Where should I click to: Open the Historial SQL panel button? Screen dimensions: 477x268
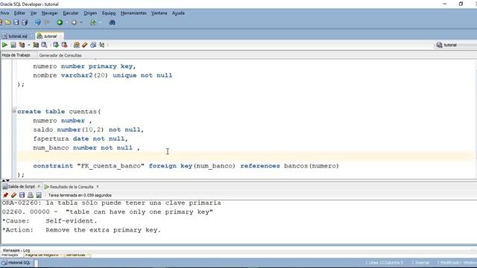(16, 263)
